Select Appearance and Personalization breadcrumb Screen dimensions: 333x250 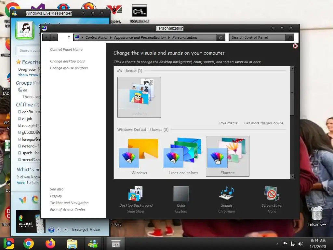coord(140,37)
